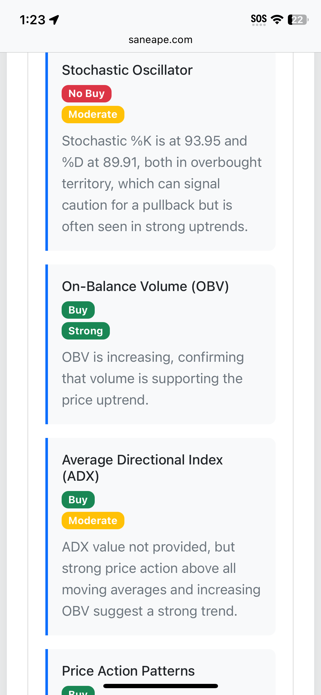Open the Price Action Patterns heading
This screenshot has height=695, width=321.
coord(128,671)
